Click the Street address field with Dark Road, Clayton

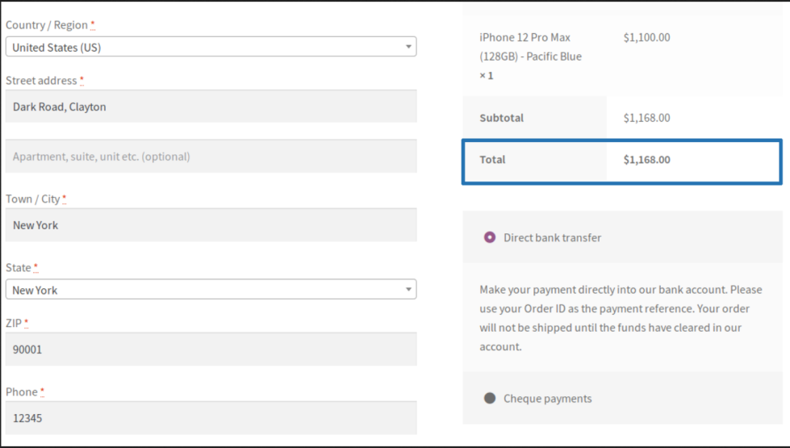(x=211, y=107)
